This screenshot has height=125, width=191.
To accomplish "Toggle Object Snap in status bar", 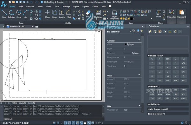I will [69, 123].
